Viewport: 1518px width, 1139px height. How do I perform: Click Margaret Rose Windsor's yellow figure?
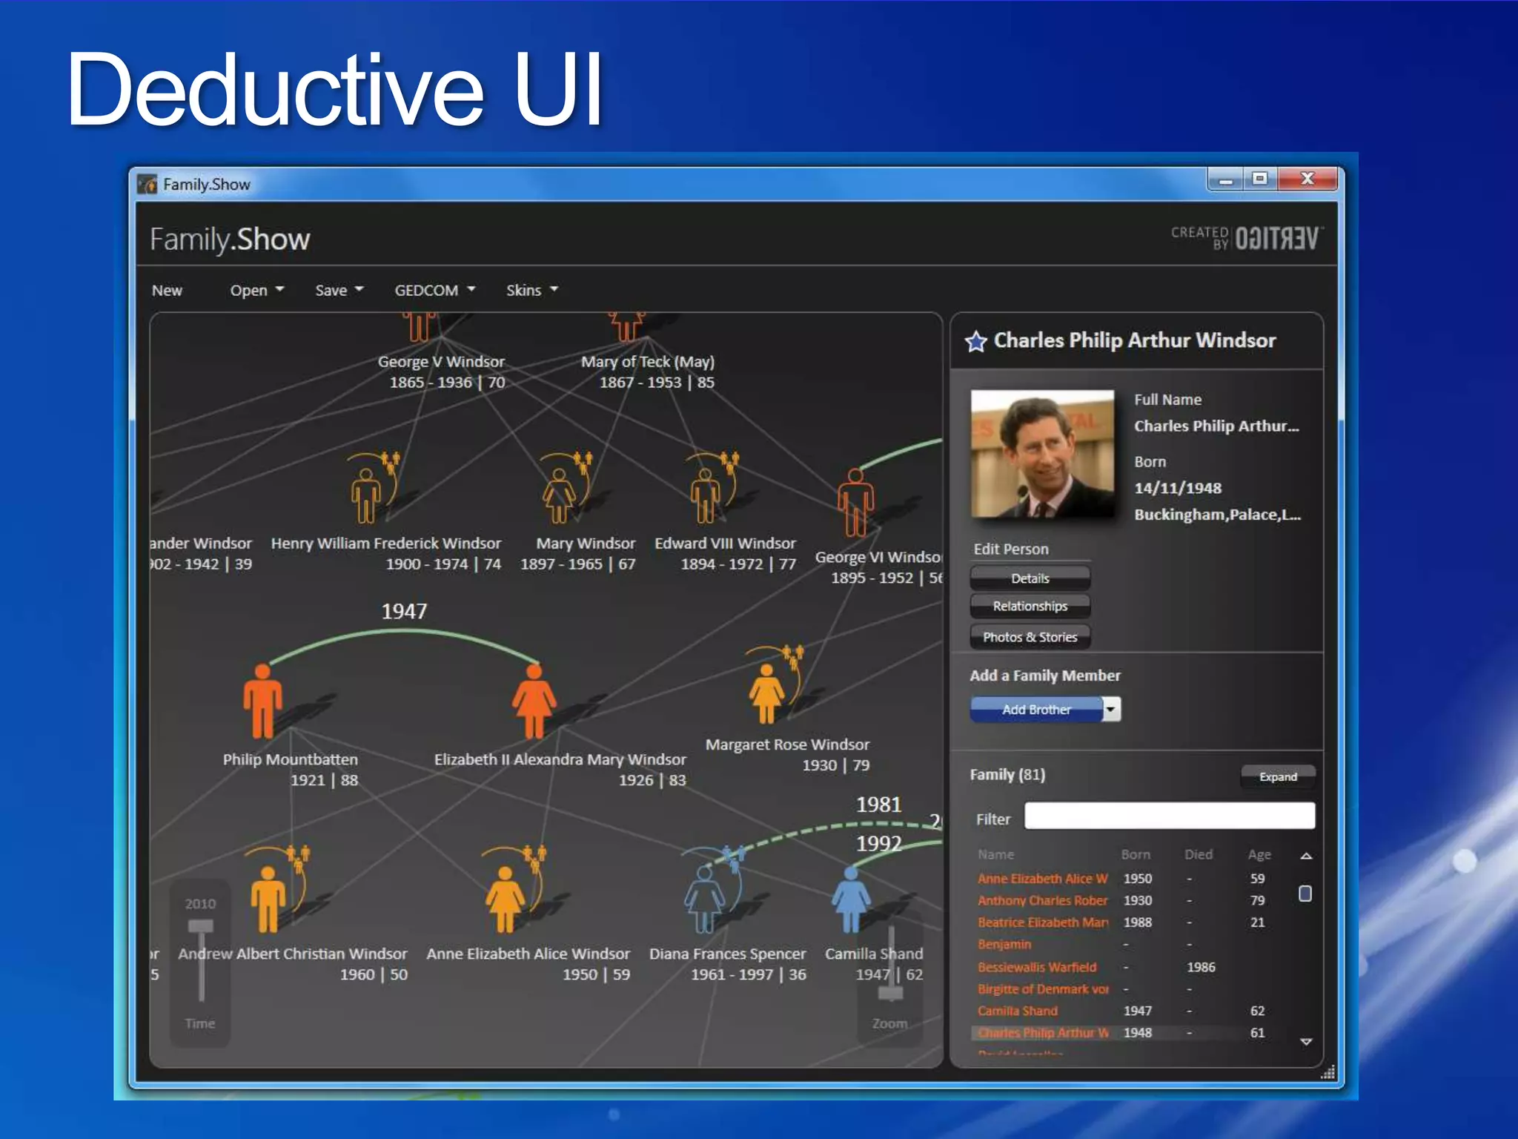pyautogui.click(x=766, y=693)
